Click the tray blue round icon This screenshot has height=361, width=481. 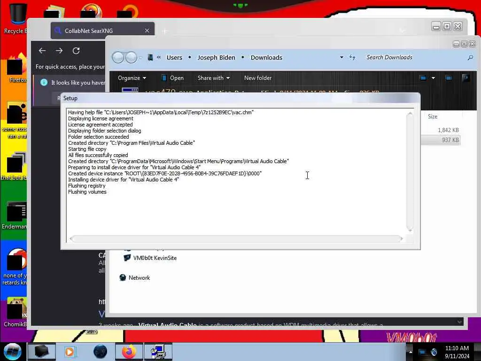[x=434, y=352]
